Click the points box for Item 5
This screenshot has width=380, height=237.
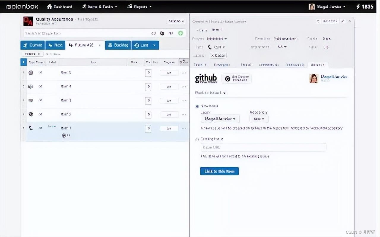tap(148, 73)
